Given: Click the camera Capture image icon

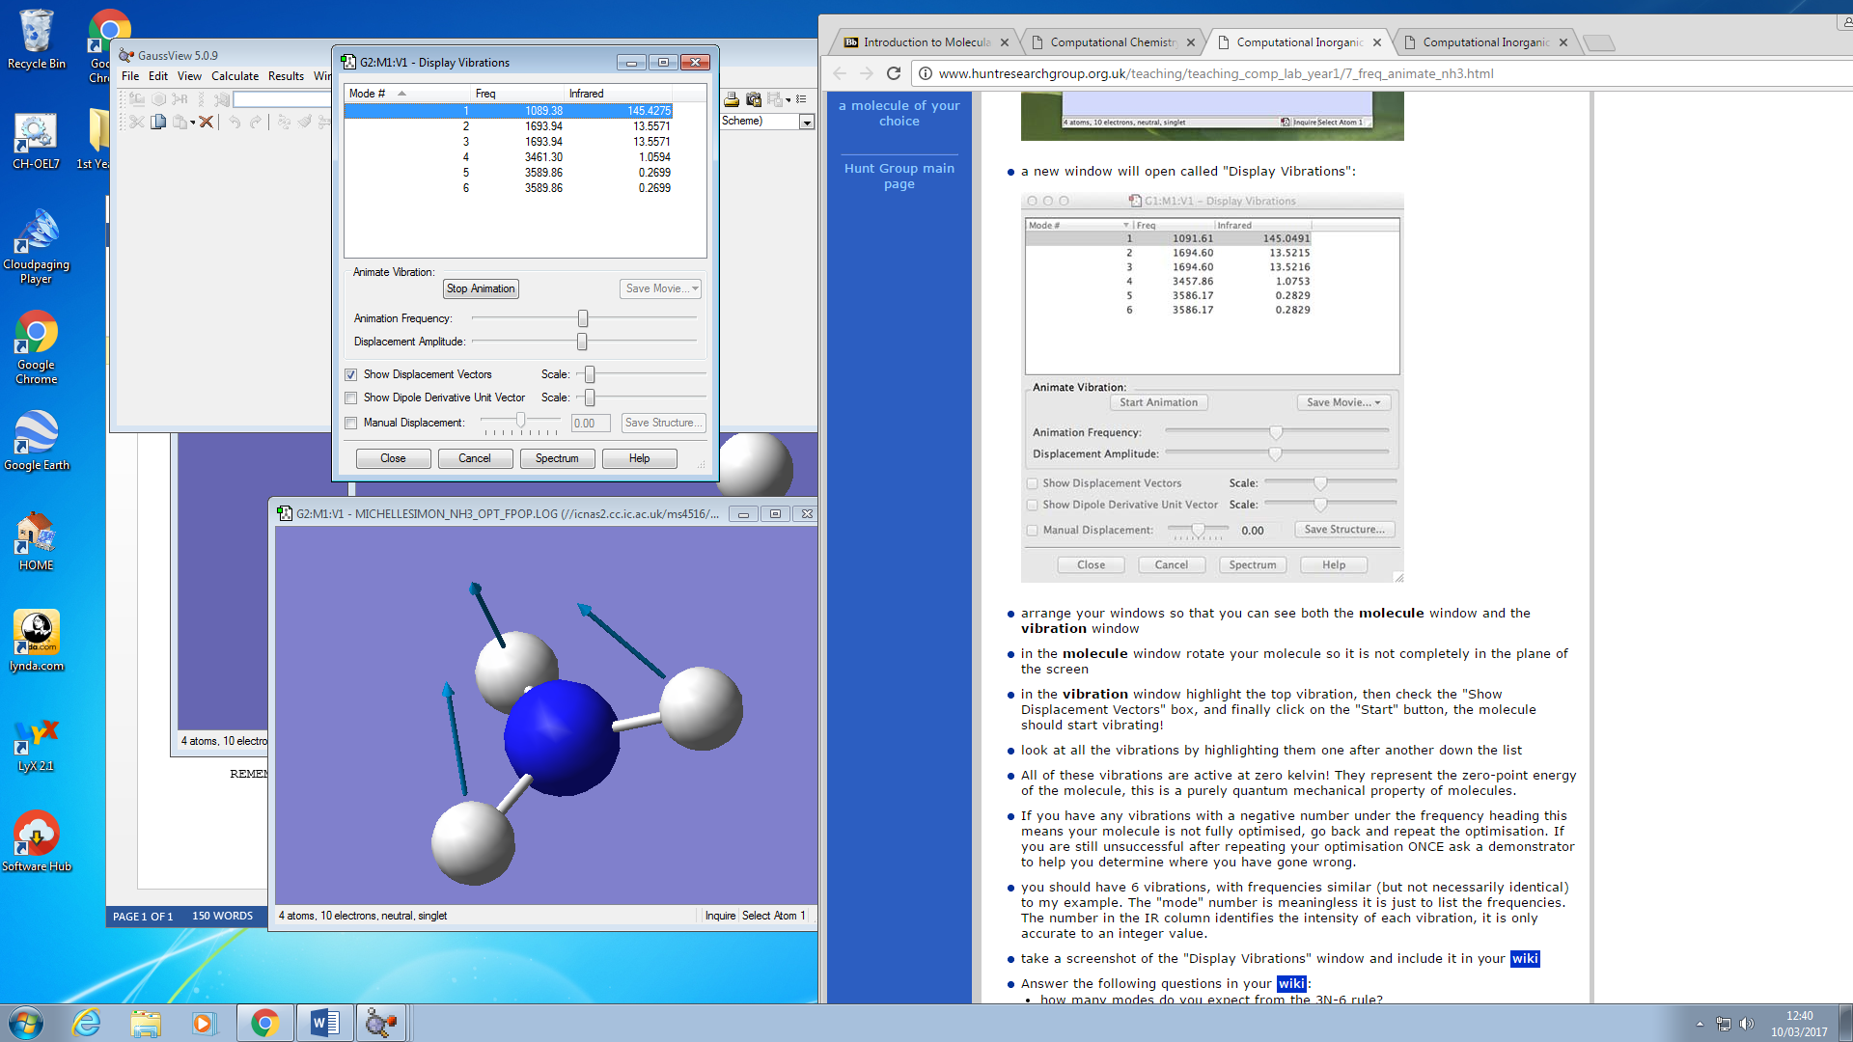Looking at the screenshot, I should pos(754,99).
